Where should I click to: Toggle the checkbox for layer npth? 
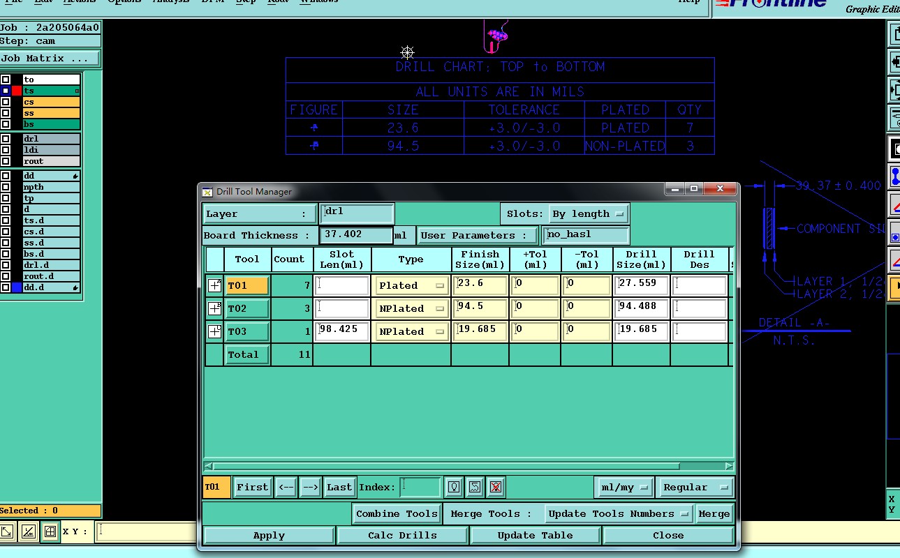pos(6,187)
